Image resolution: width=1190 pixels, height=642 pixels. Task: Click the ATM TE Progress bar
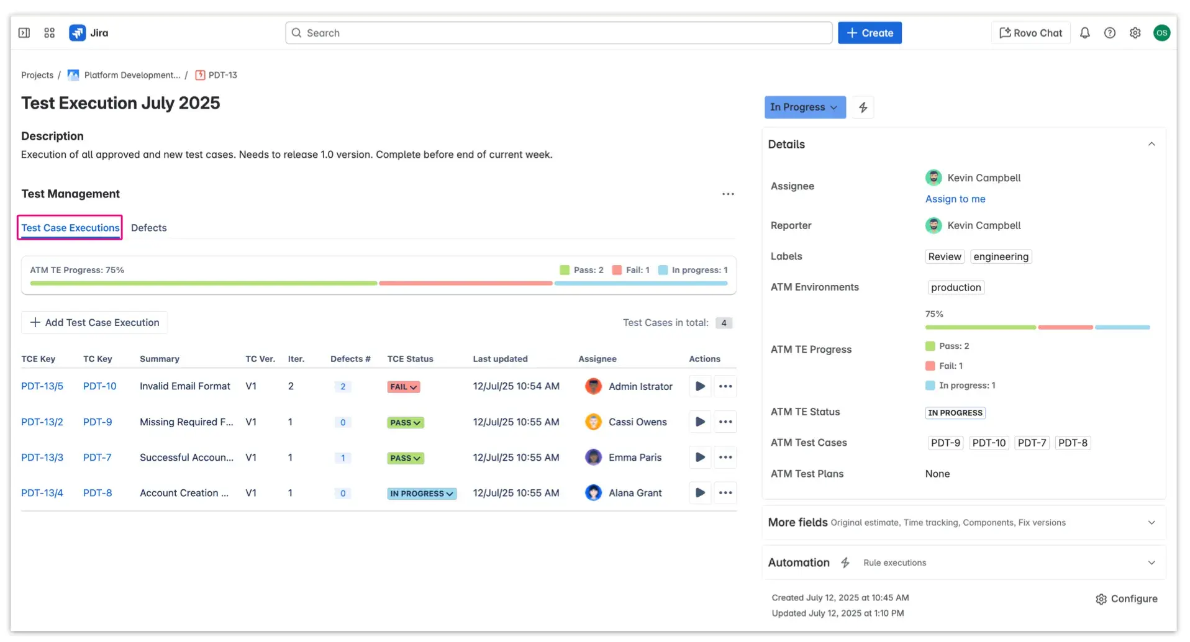click(x=379, y=283)
